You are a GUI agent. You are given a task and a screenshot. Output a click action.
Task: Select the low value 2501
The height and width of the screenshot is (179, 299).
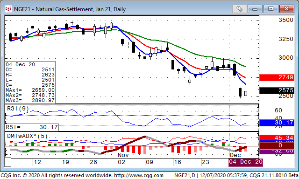click(48, 80)
